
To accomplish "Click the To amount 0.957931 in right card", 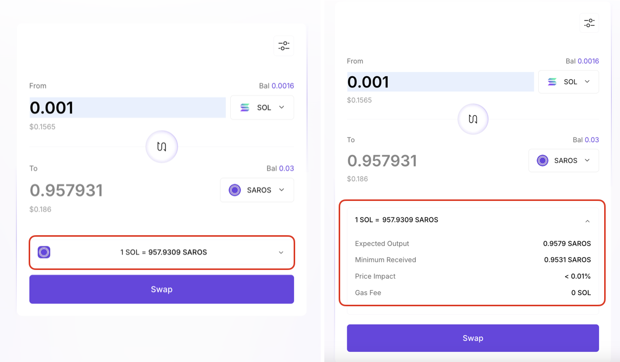I will [x=382, y=161].
